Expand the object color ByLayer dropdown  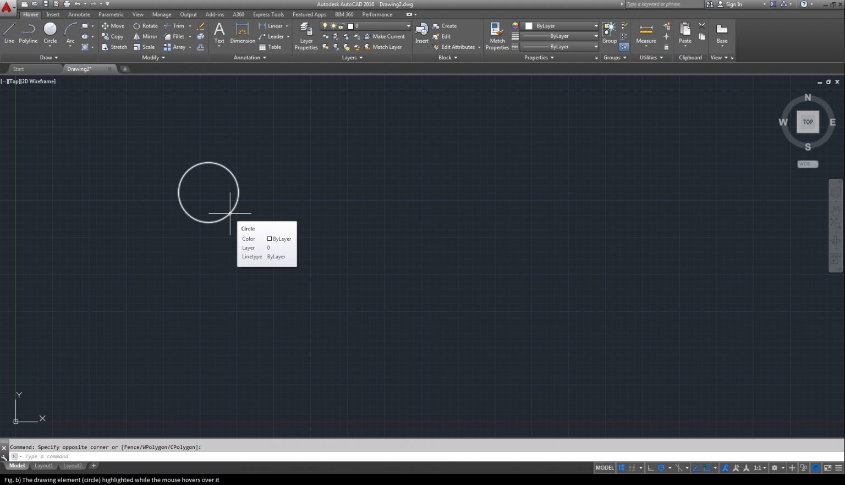pos(595,26)
